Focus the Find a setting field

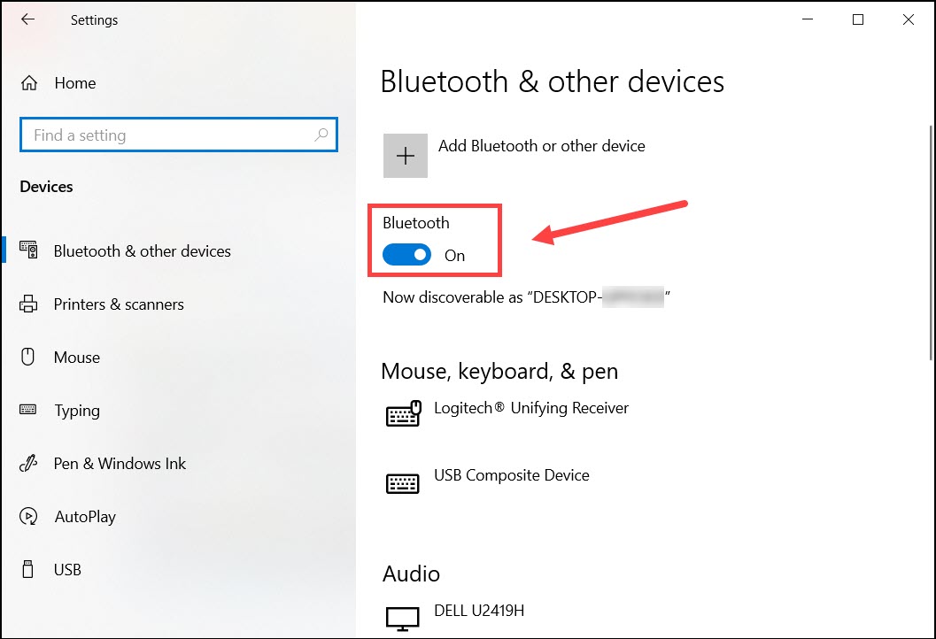click(x=179, y=135)
